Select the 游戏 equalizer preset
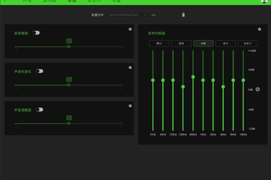Viewport: 271px width, 180px height. (x=181, y=43)
